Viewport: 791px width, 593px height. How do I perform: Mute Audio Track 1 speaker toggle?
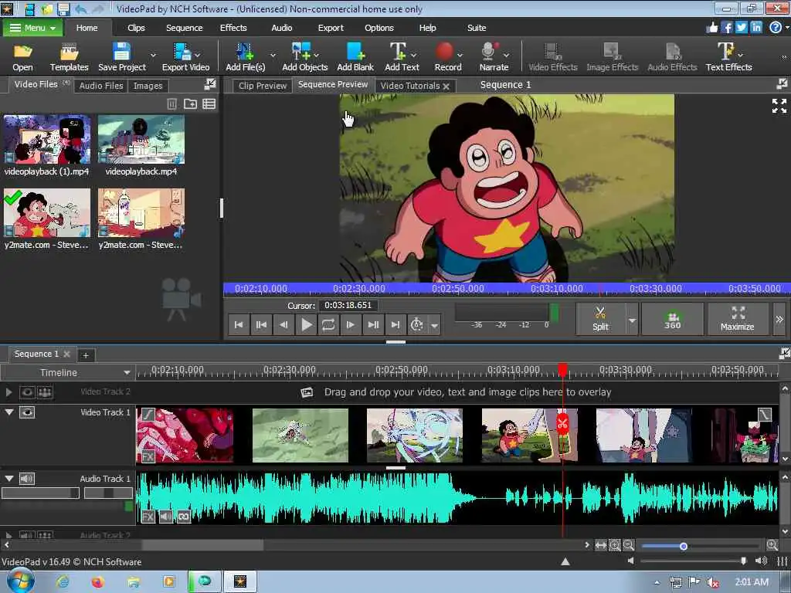click(x=27, y=478)
